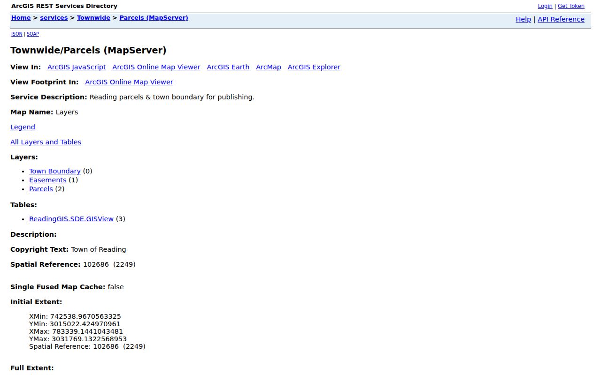Click the XMin value 742538.9670563325
This screenshot has width=601, height=375.
(x=85, y=316)
